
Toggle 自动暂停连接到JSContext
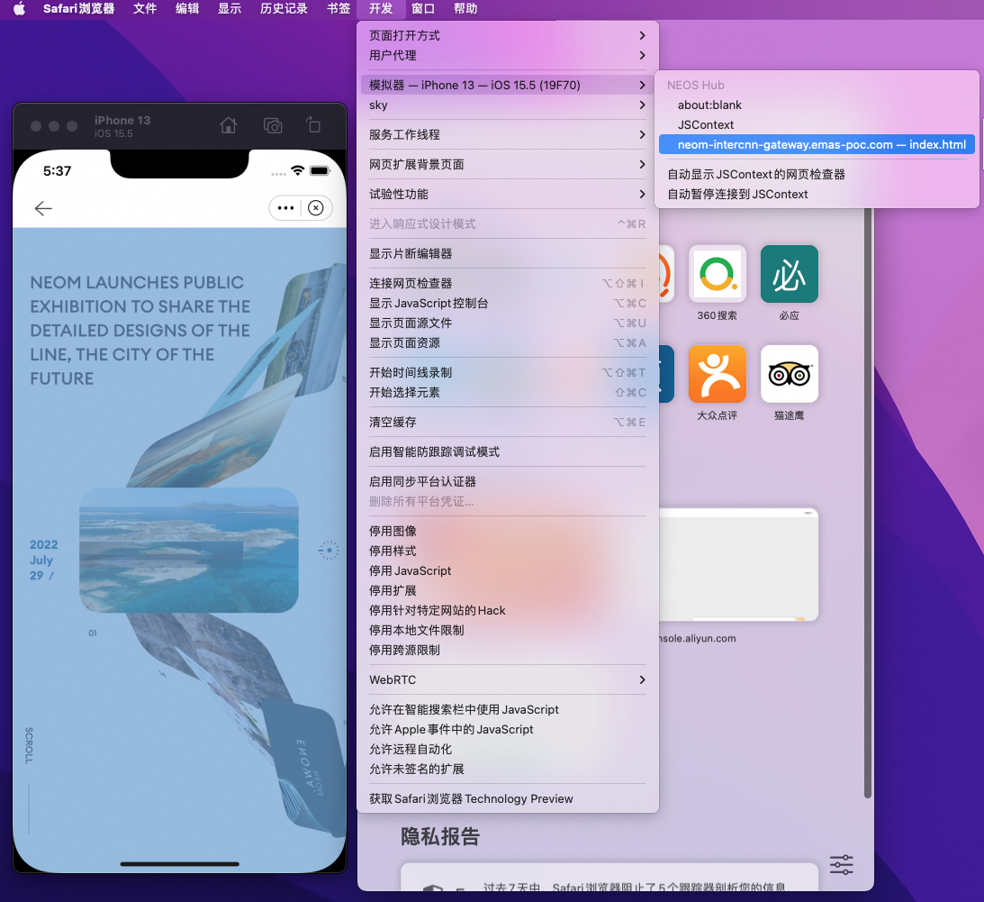817,194
